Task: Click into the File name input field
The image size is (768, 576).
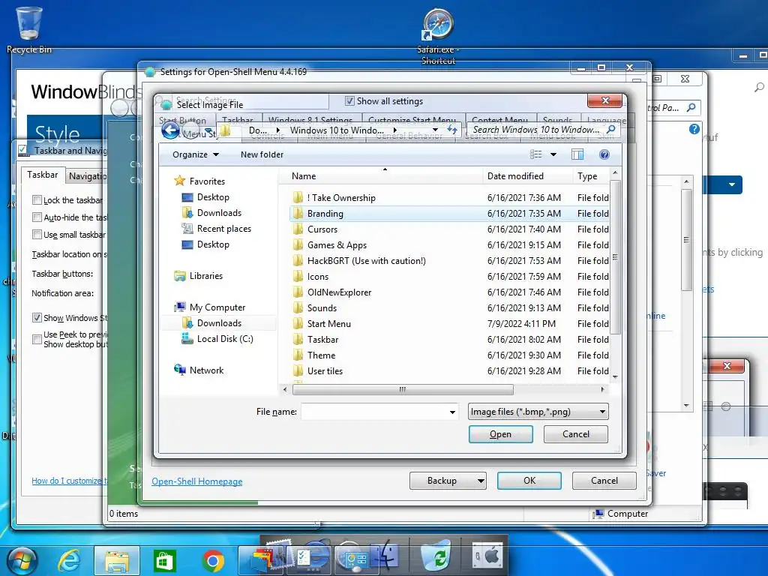Action: (x=375, y=412)
